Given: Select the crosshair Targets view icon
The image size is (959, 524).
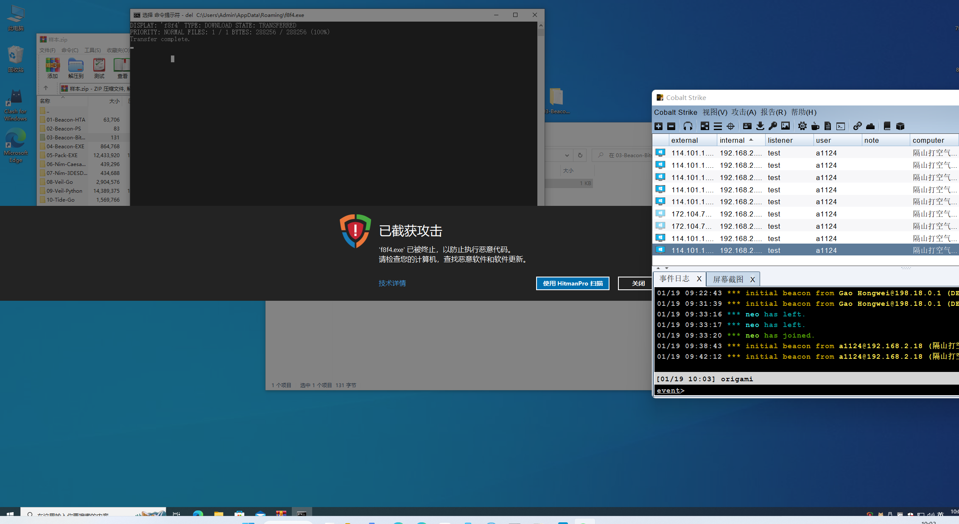Looking at the screenshot, I should (730, 126).
